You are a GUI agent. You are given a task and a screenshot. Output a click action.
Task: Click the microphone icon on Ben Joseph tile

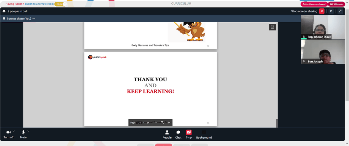point(304,61)
